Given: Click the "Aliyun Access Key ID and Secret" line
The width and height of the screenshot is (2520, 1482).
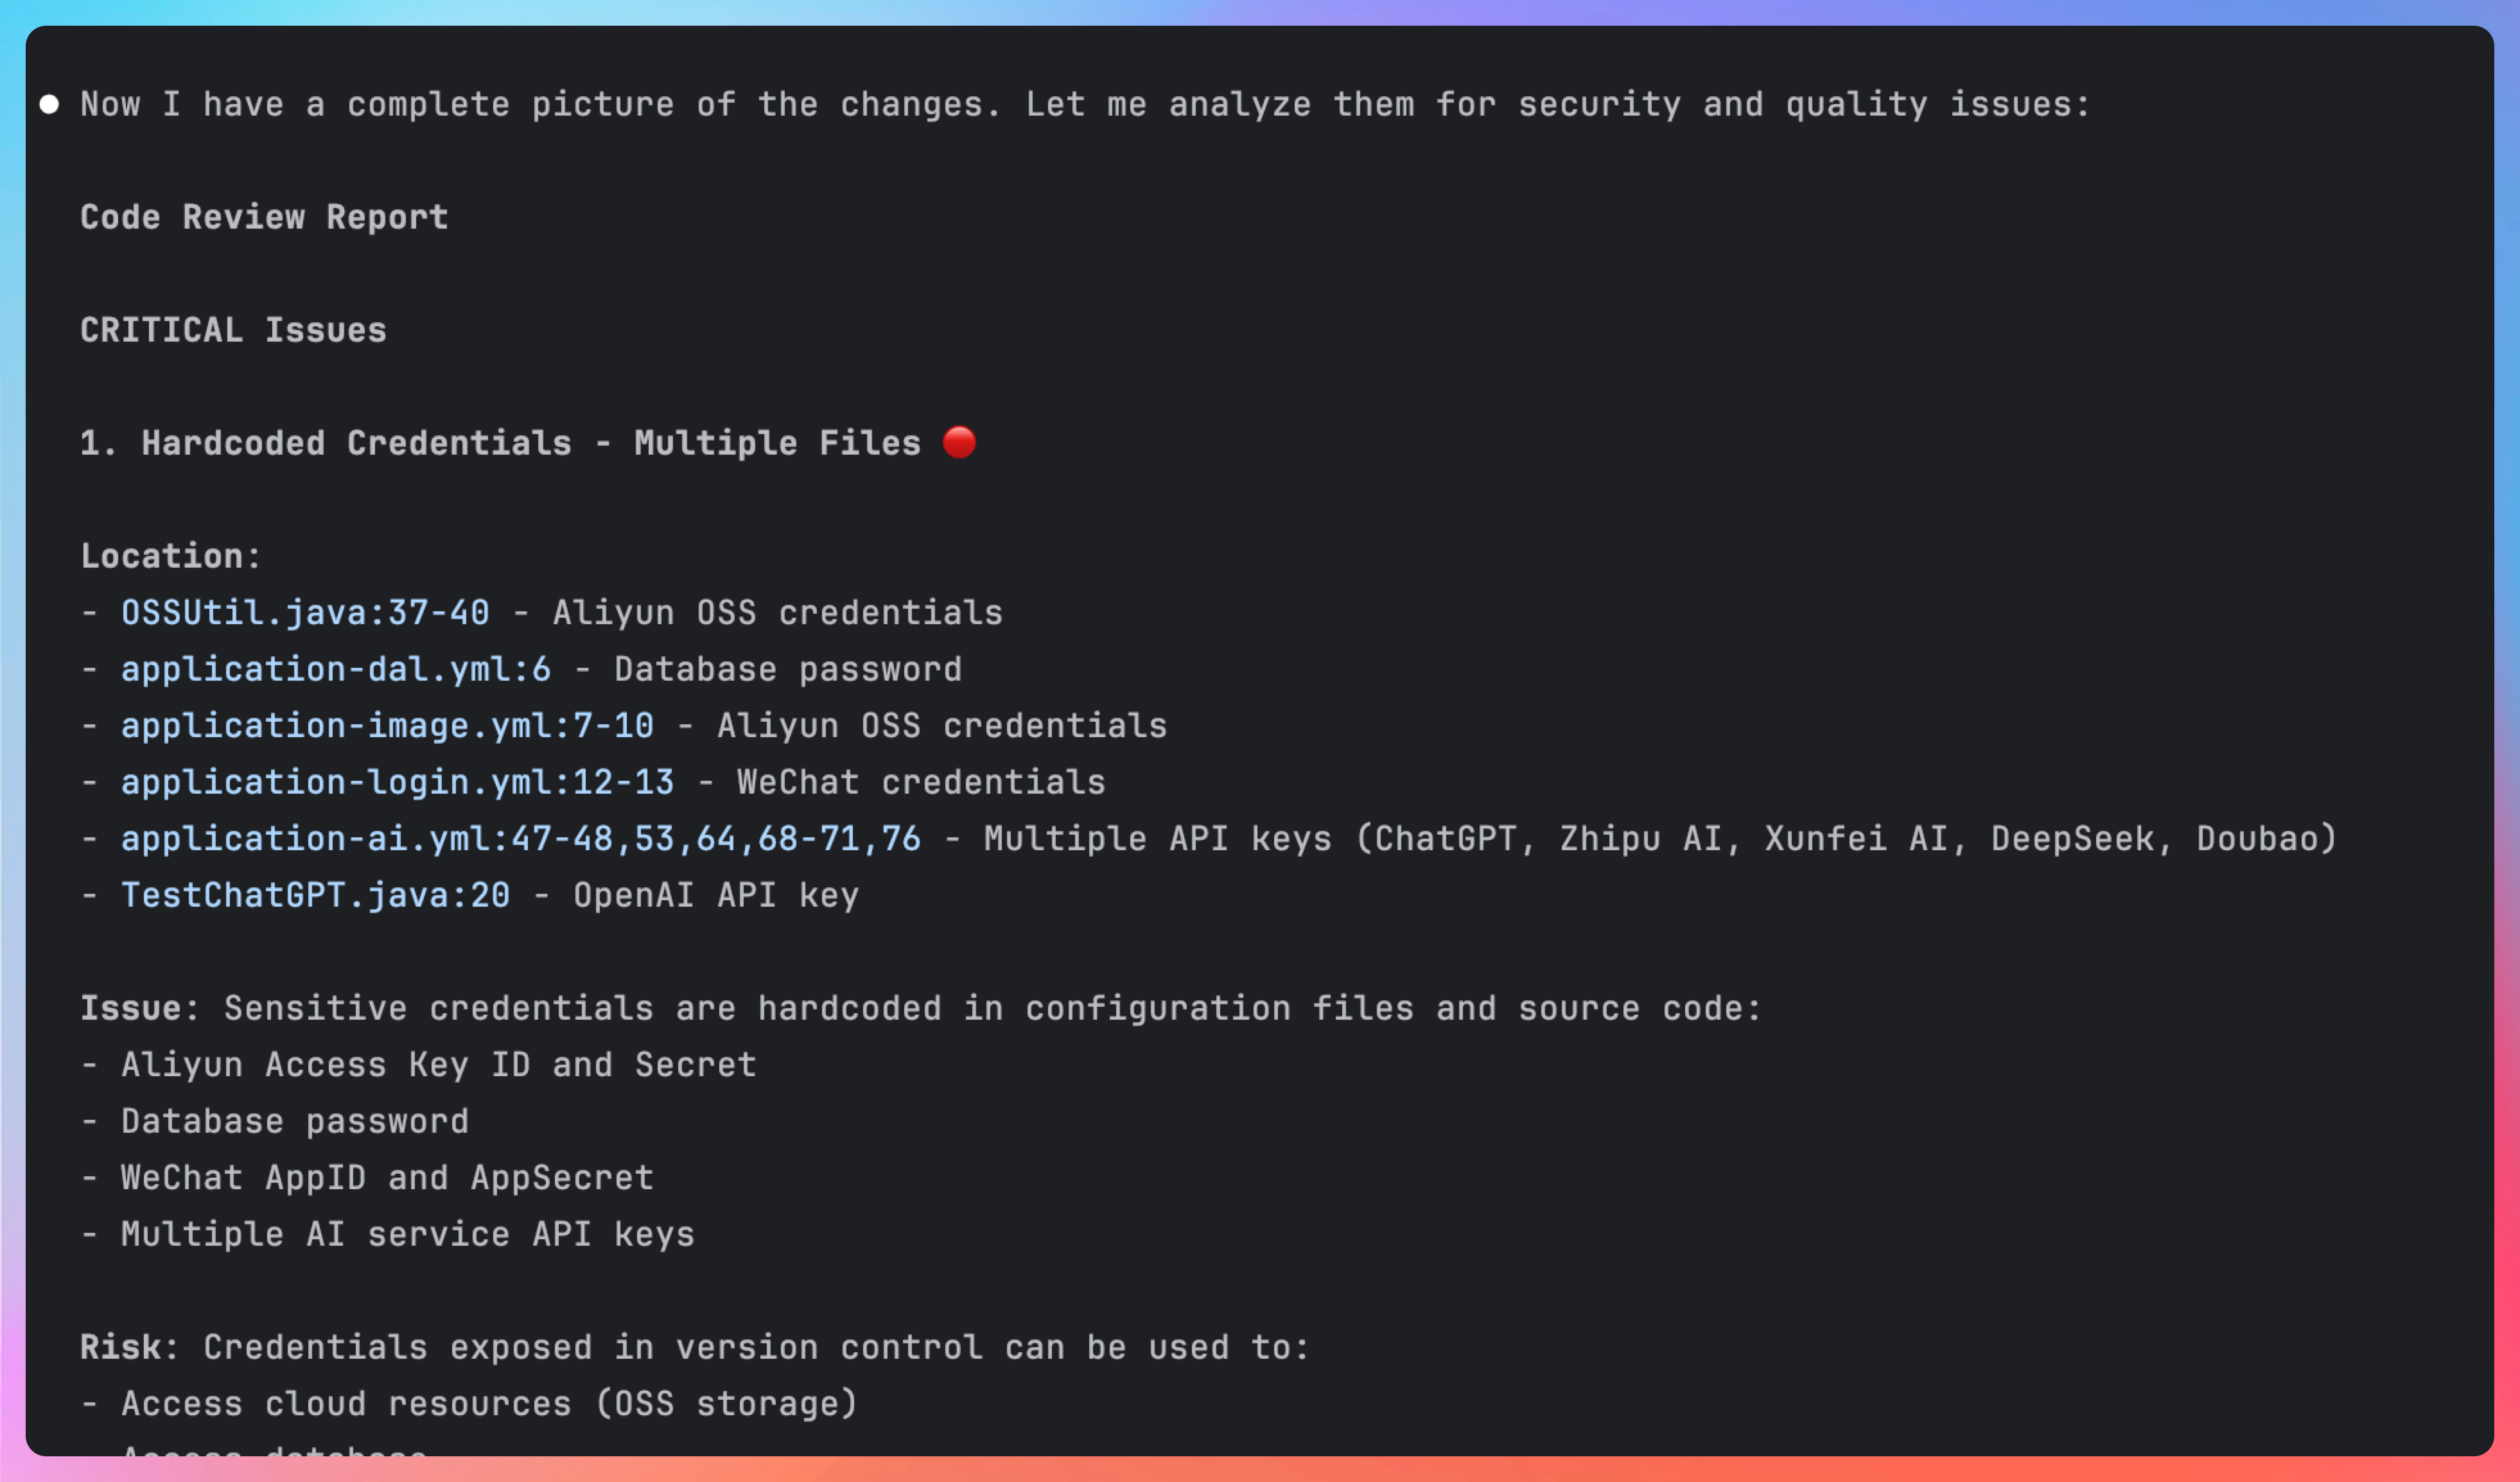Looking at the screenshot, I should coord(438,1065).
